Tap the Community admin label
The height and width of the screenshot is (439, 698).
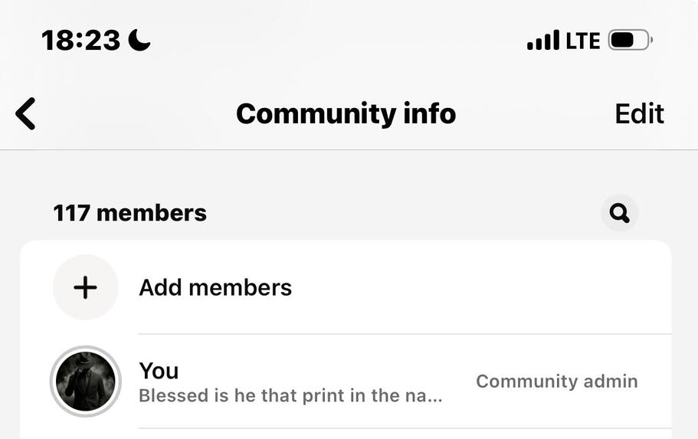click(x=557, y=381)
